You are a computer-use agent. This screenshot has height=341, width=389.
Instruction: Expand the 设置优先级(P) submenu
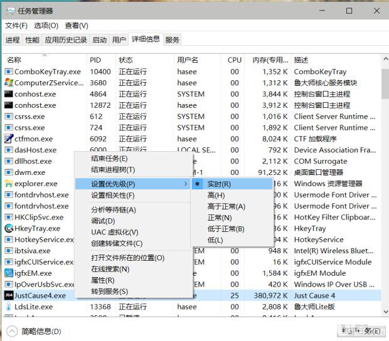click(x=133, y=184)
